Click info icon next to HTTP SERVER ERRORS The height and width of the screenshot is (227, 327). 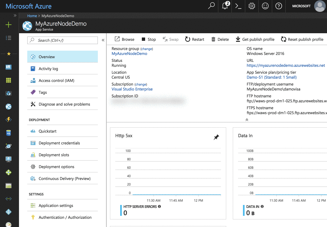[x=159, y=206]
